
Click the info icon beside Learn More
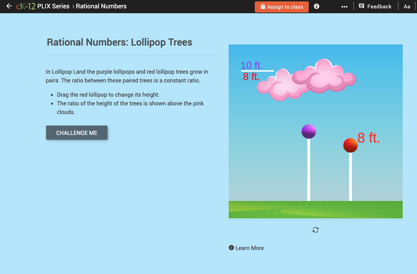pyautogui.click(x=231, y=248)
